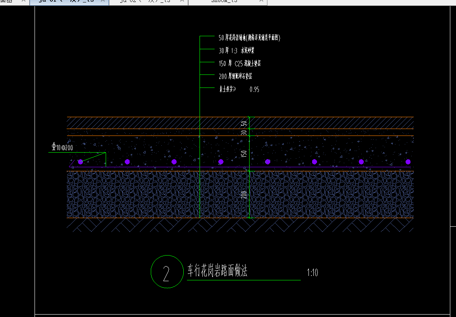Viewport: 456px width, 317px height.
Task: Select the scale text '1:10'
Action: [313, 273]
